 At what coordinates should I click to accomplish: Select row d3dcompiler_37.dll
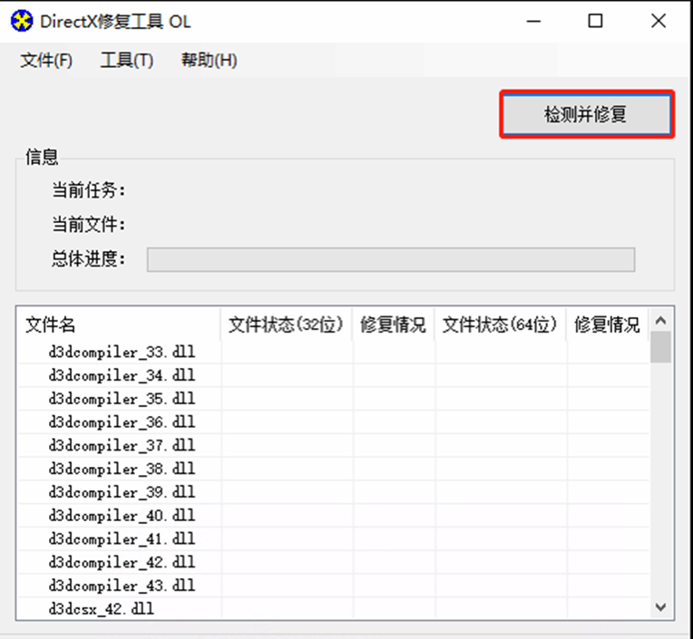(x=333, y=446)
